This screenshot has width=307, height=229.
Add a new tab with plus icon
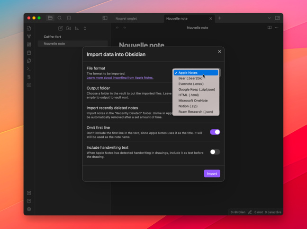pos(220,18)
